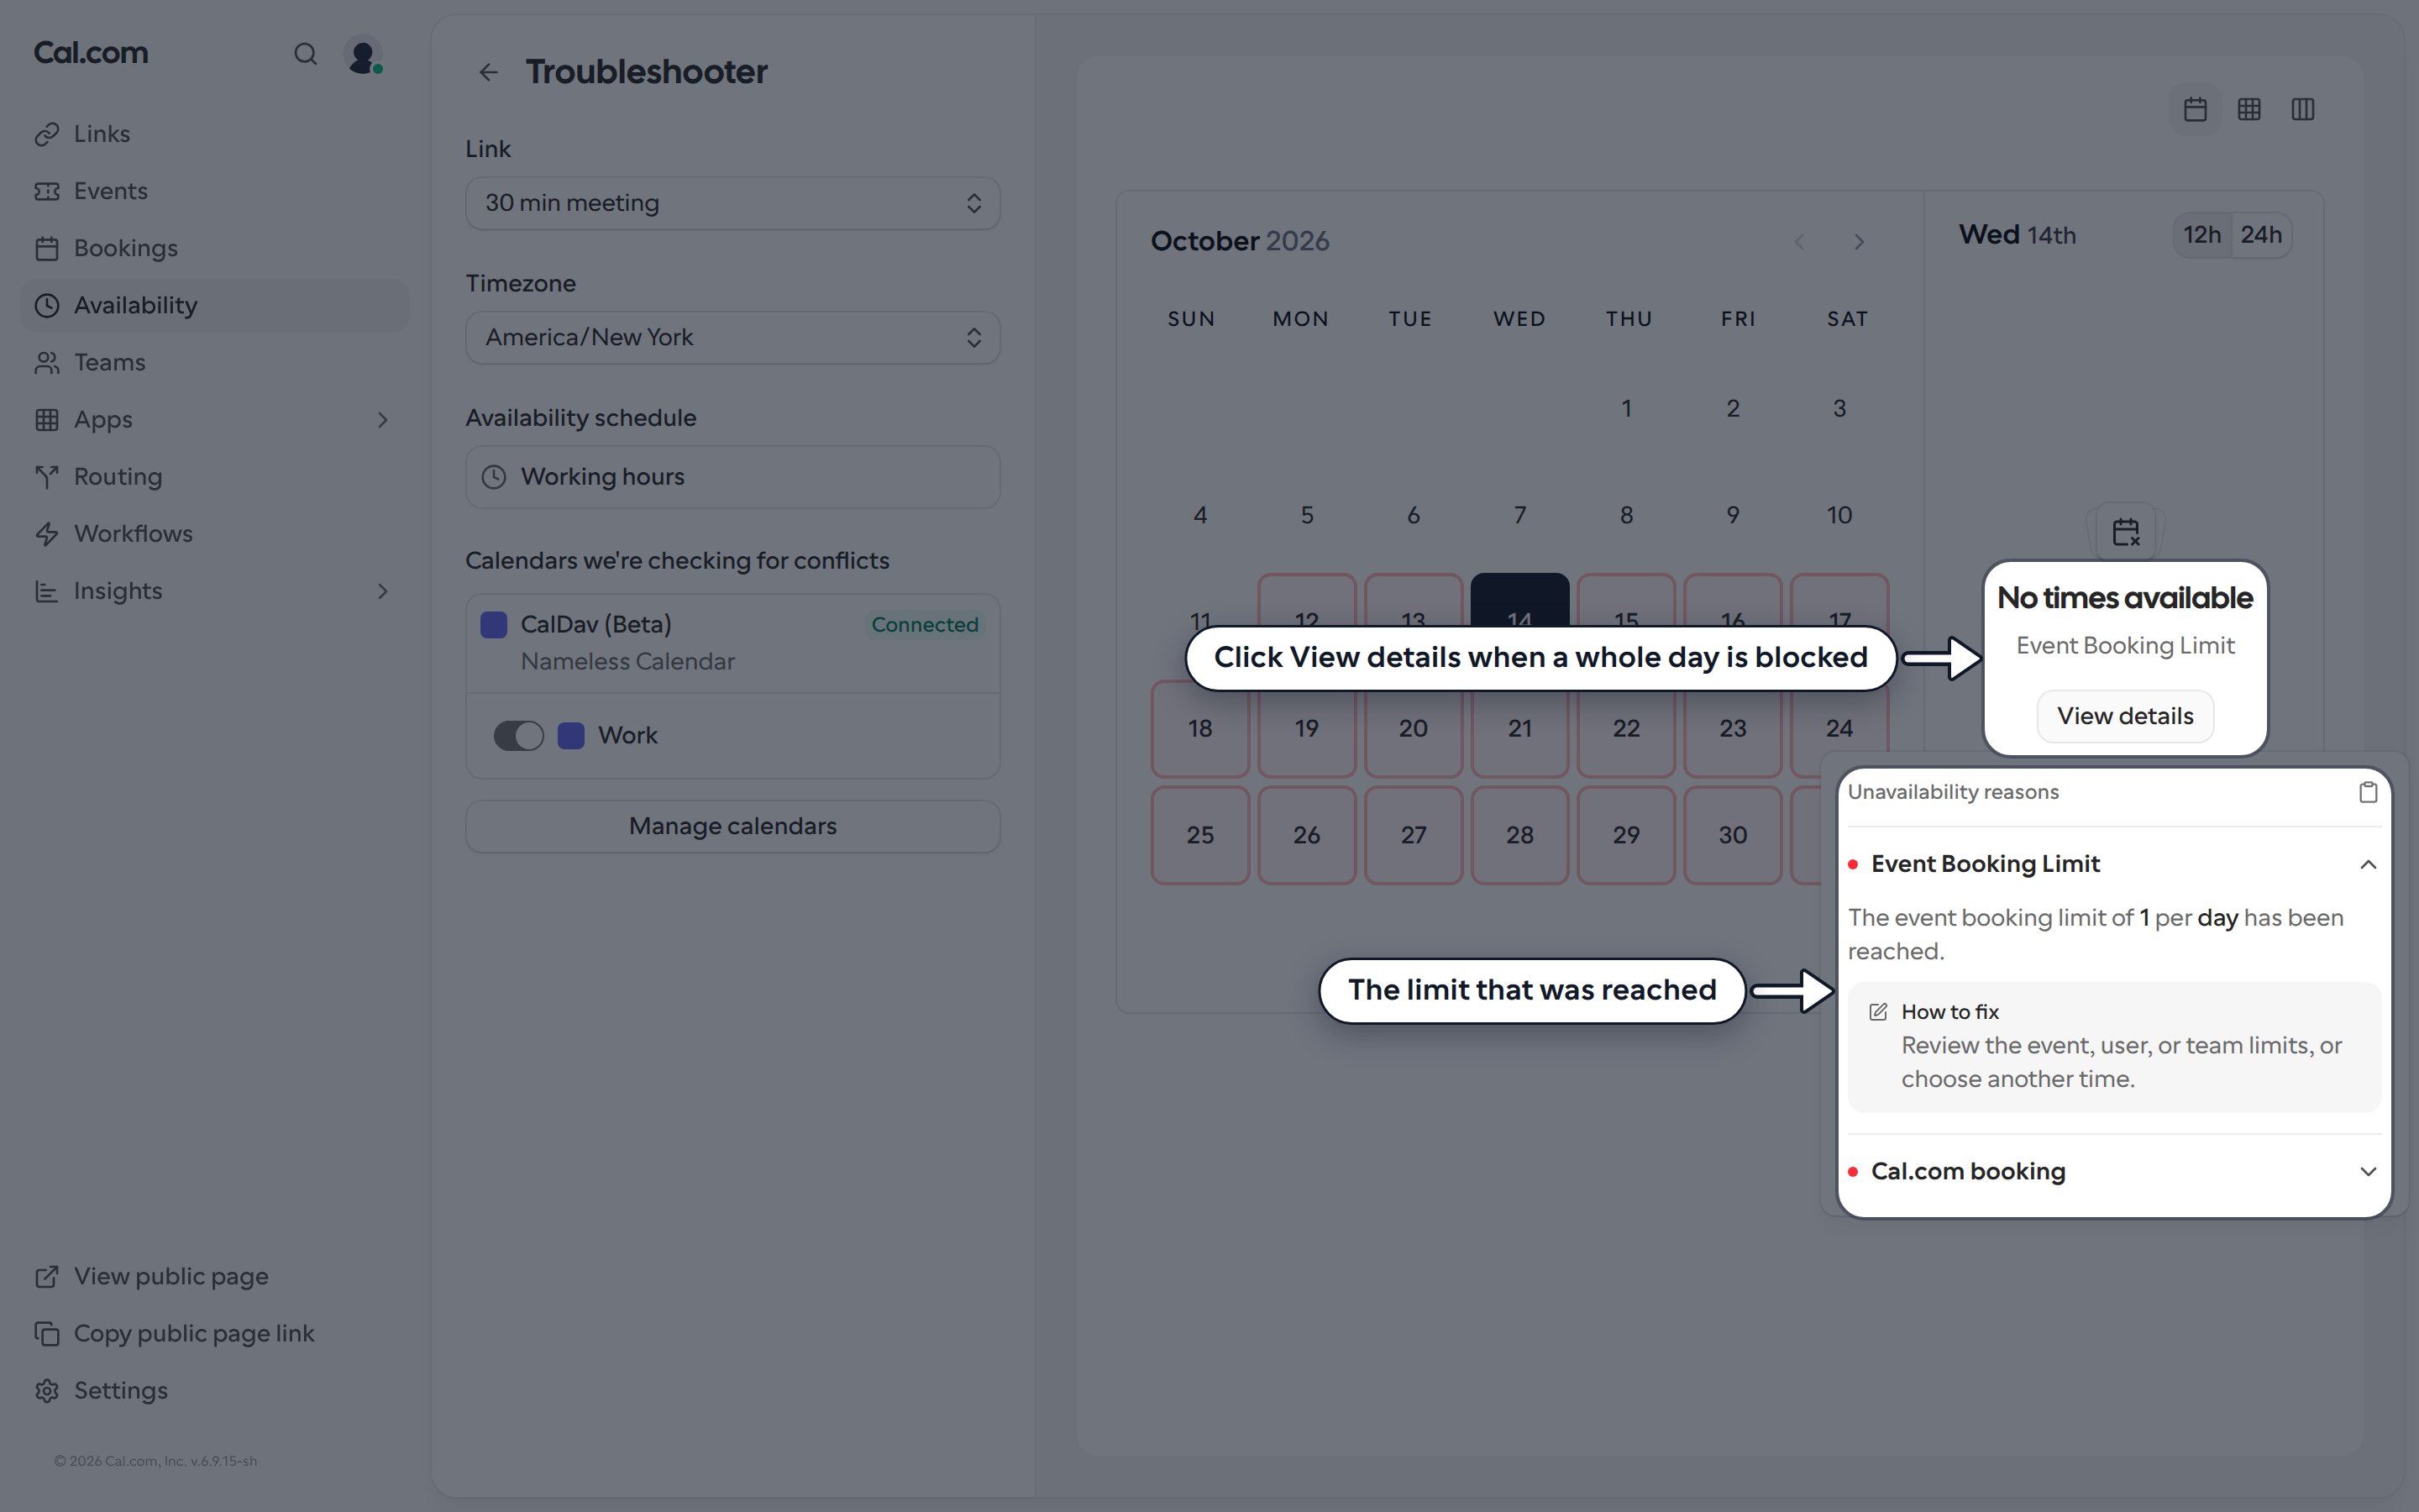Click the Working hours schedule field
The width and height of the screenshot is (2419, 1512).
pos(732,477)
